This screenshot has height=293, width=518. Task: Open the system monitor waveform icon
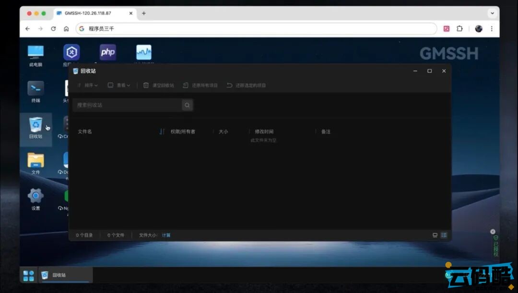click(x=144, y=52)
